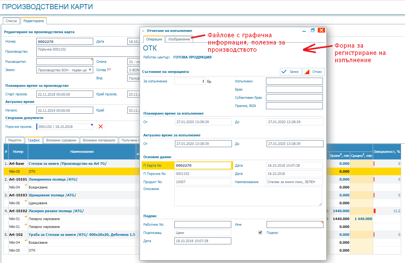Screen dimensions: 405x263
Task: Click the Поръчка произв. linked document field
Action: tap(65, 127)
